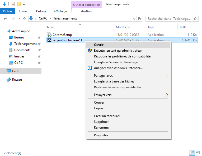The image size is (202, 156).
Task: Open Customize Quick Access Toolbar dropdown arrow
Action: pos(24,4)
